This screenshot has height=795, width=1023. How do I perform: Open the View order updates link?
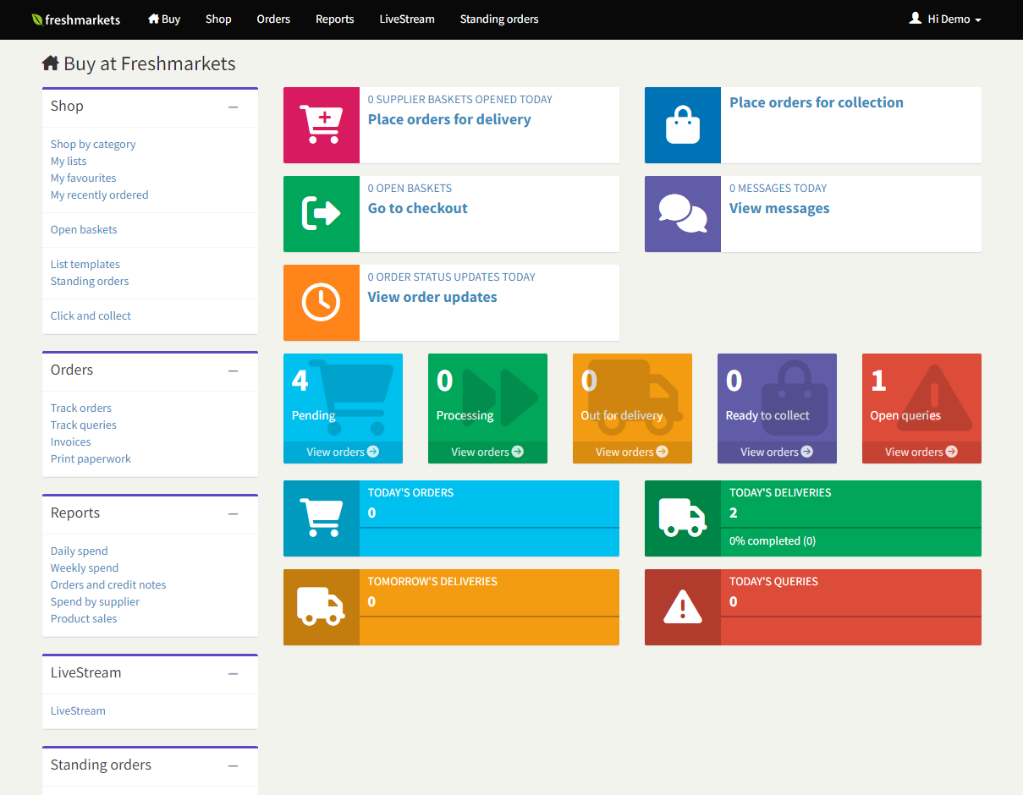tap(432, 297)
